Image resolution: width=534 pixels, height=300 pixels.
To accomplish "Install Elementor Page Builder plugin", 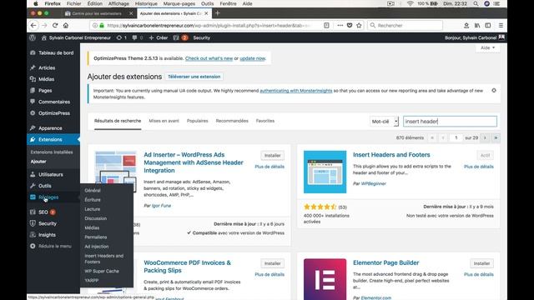I will (x=481, y=263).
